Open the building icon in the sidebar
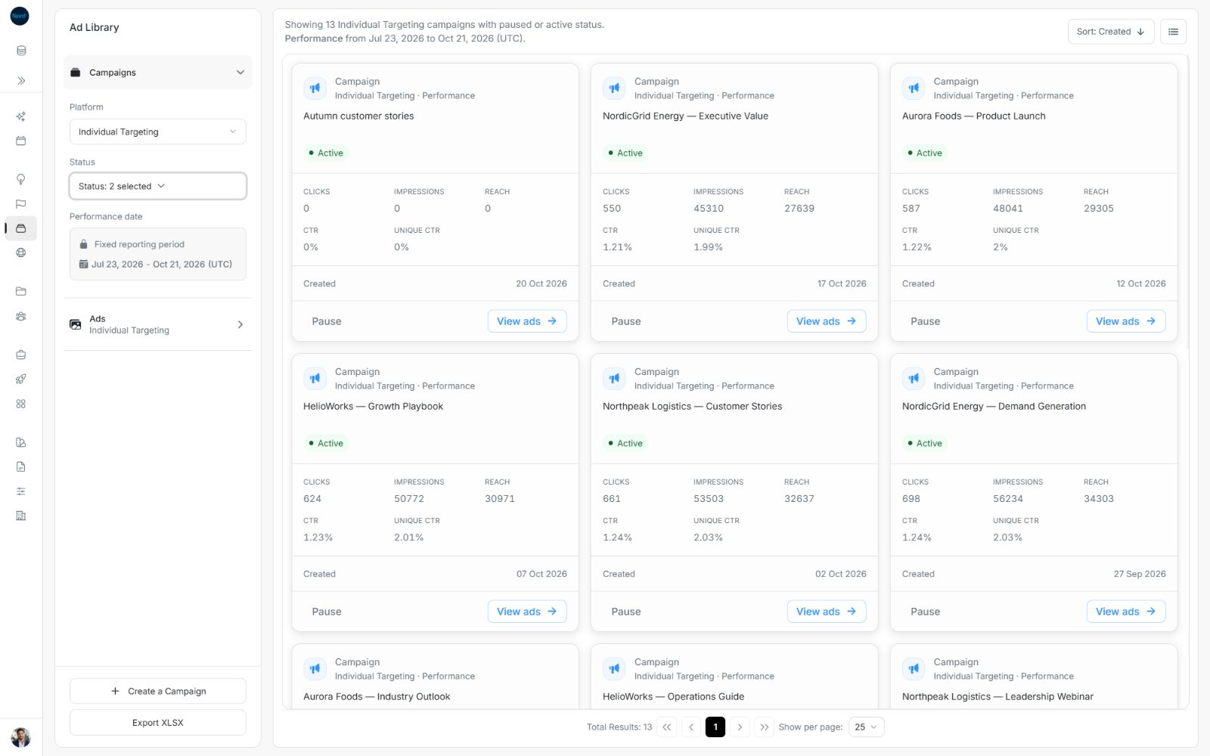The image size is (1210, 756). pyautogui.click(x=21, y=516)
